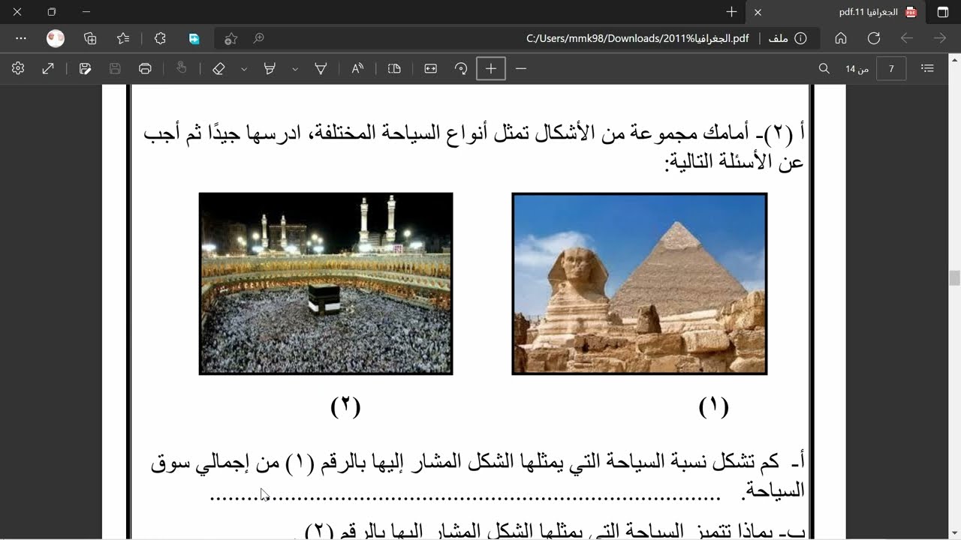961x540 pixels.
Task: Click the left-pointing navigation arrow
Action: (x=907, y=38)
